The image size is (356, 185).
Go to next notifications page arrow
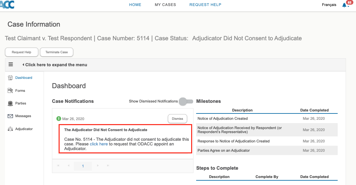98,166
